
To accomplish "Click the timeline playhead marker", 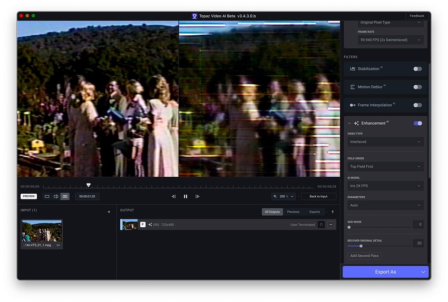I will click(x=89, y=185).
